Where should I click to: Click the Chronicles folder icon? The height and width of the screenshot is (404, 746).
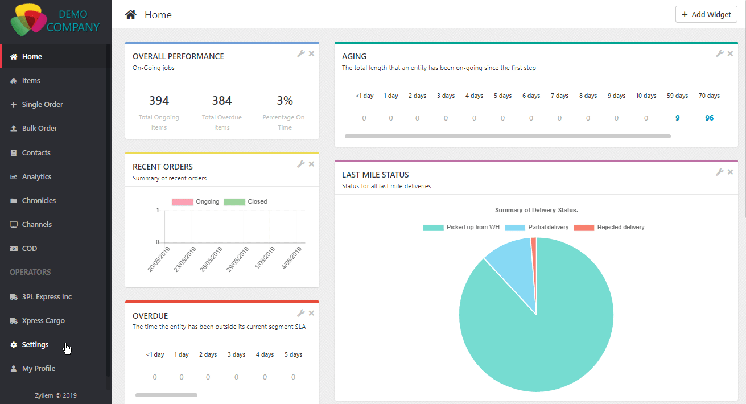point(14,201)
